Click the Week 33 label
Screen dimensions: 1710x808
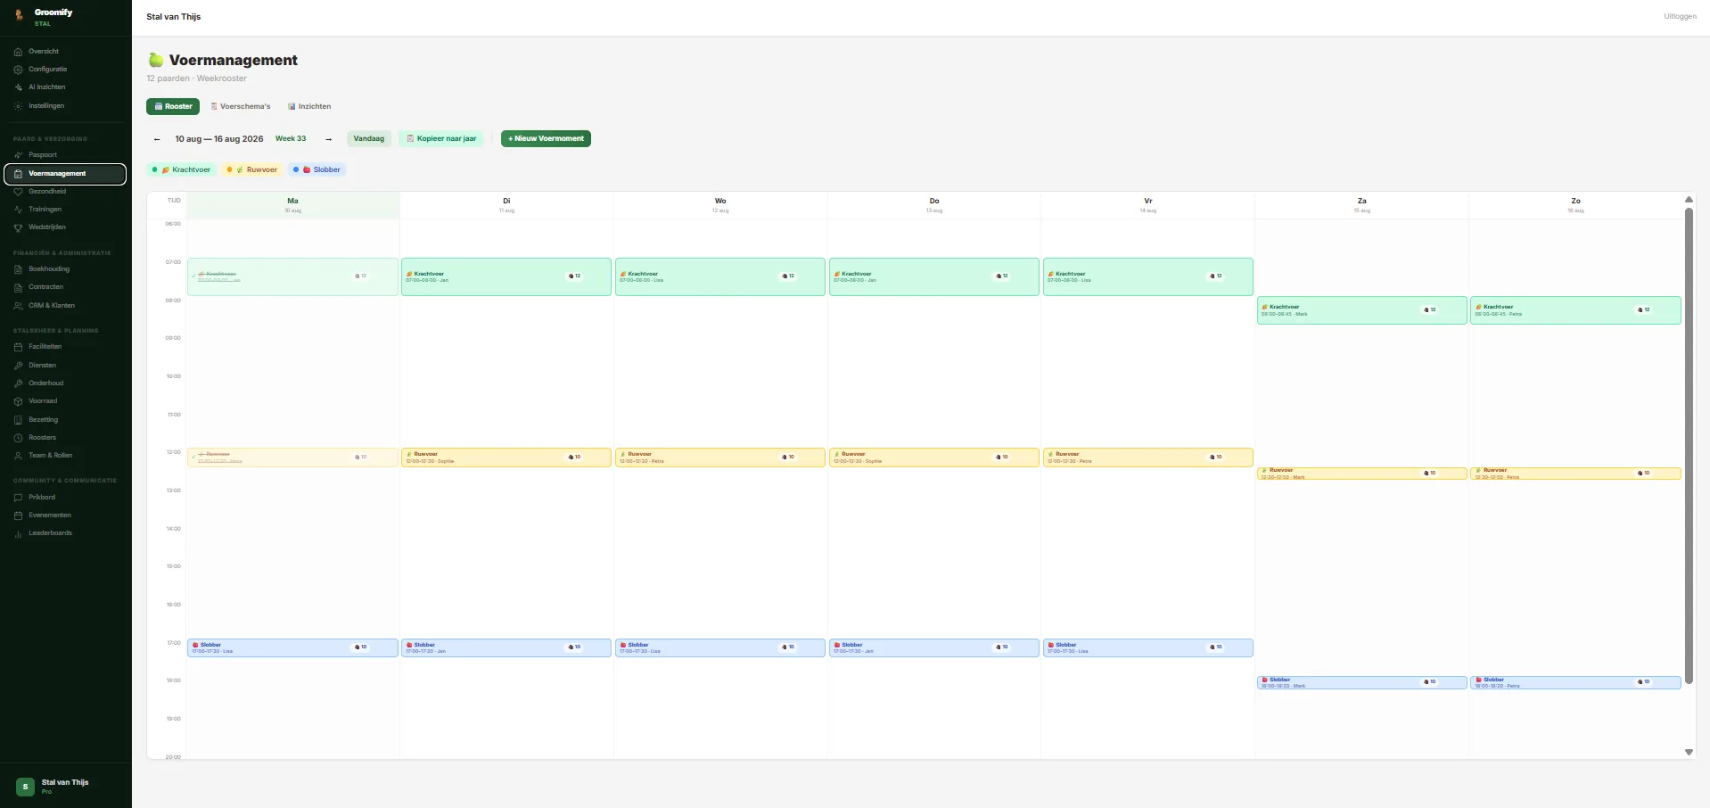291,138
